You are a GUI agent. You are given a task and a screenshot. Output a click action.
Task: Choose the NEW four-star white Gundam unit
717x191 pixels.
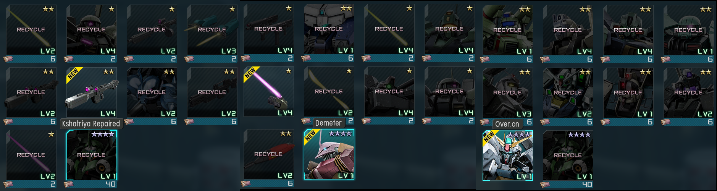508,155
